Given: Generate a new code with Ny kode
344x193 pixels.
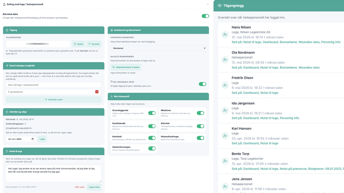Looking at the screenshot, I should coord(94,44).
